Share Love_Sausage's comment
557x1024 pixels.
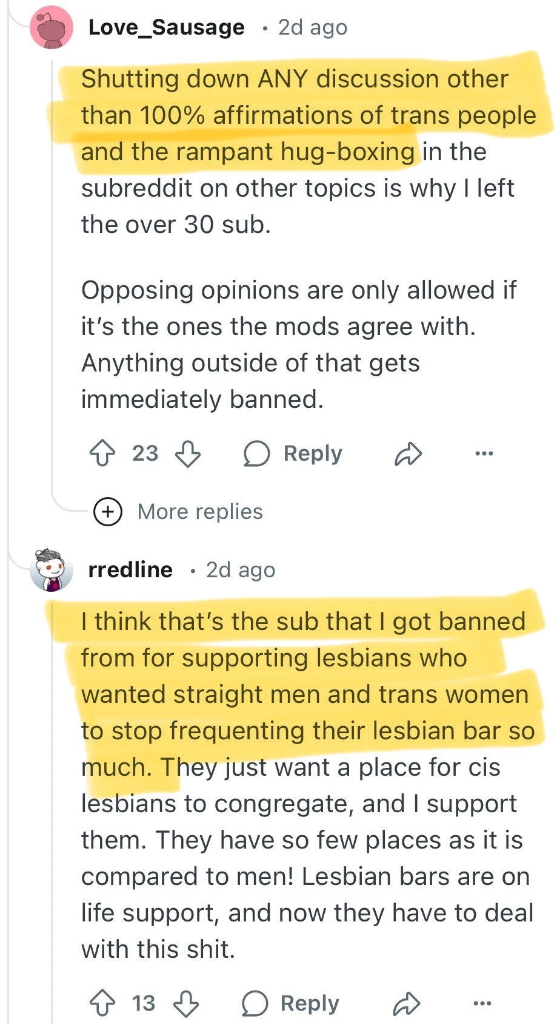click(408, 453)
